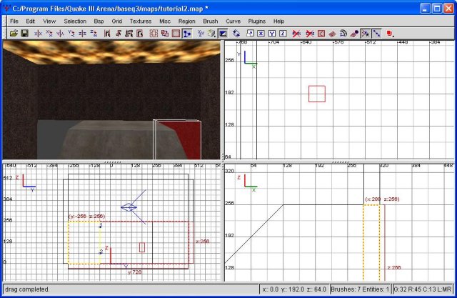Open the Misc menu

click(x=165, y=21)
